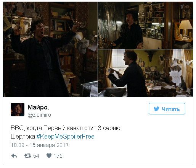Click the Первый канал HD logo in the top right photo
The image size is (196, 168).
pyautogui.click(x=185, y=7)
